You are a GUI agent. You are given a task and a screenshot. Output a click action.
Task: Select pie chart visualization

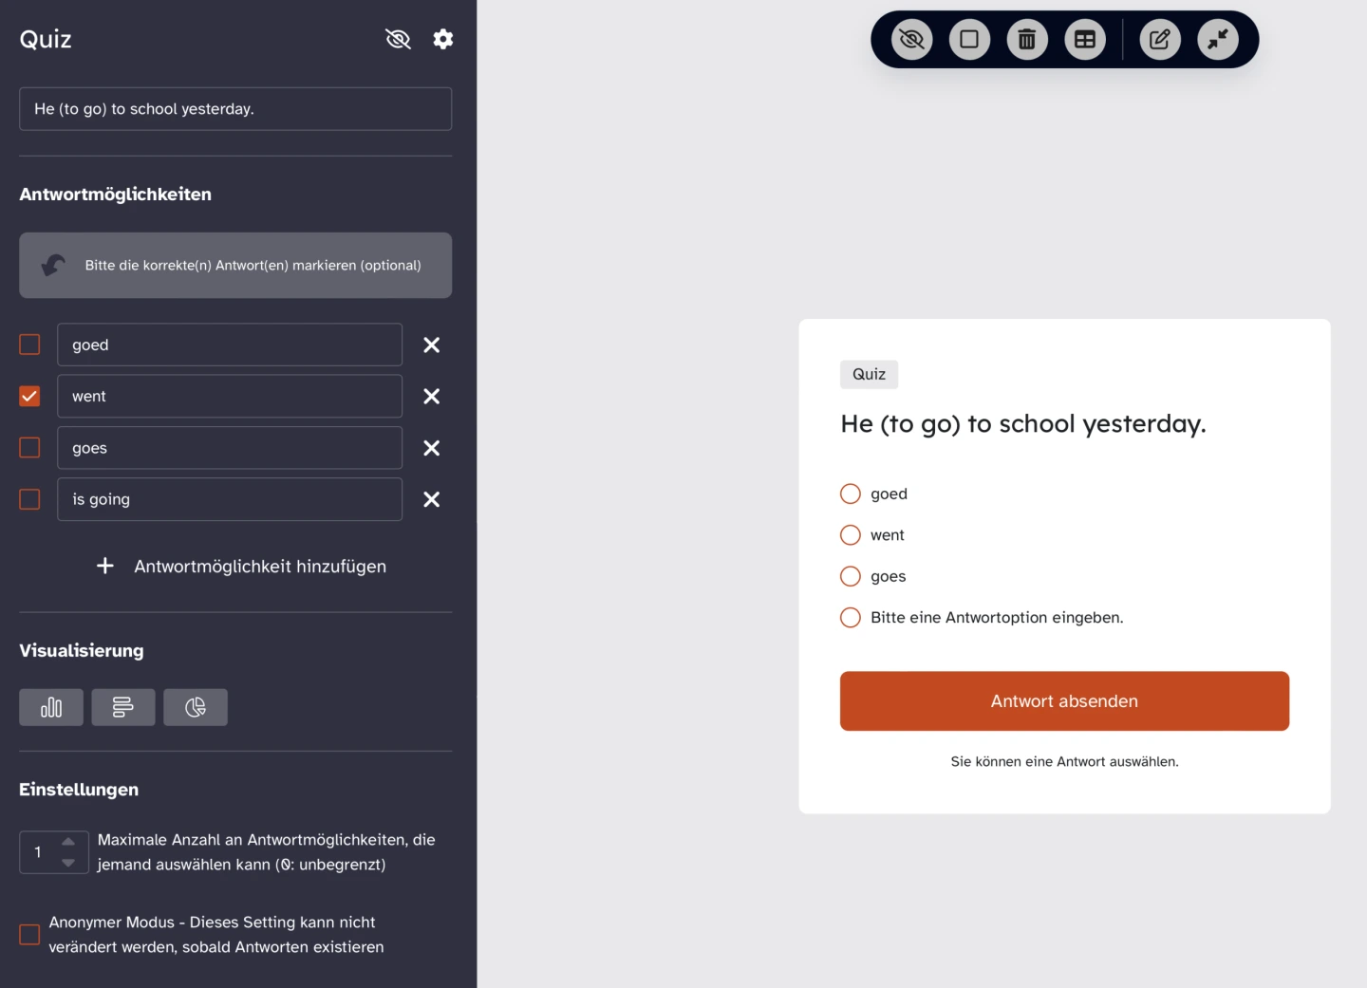[x=195, y=707]
